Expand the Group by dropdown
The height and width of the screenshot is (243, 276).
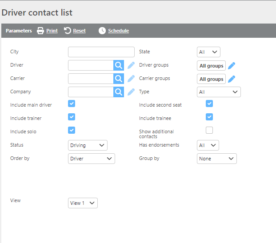[216, 159]
